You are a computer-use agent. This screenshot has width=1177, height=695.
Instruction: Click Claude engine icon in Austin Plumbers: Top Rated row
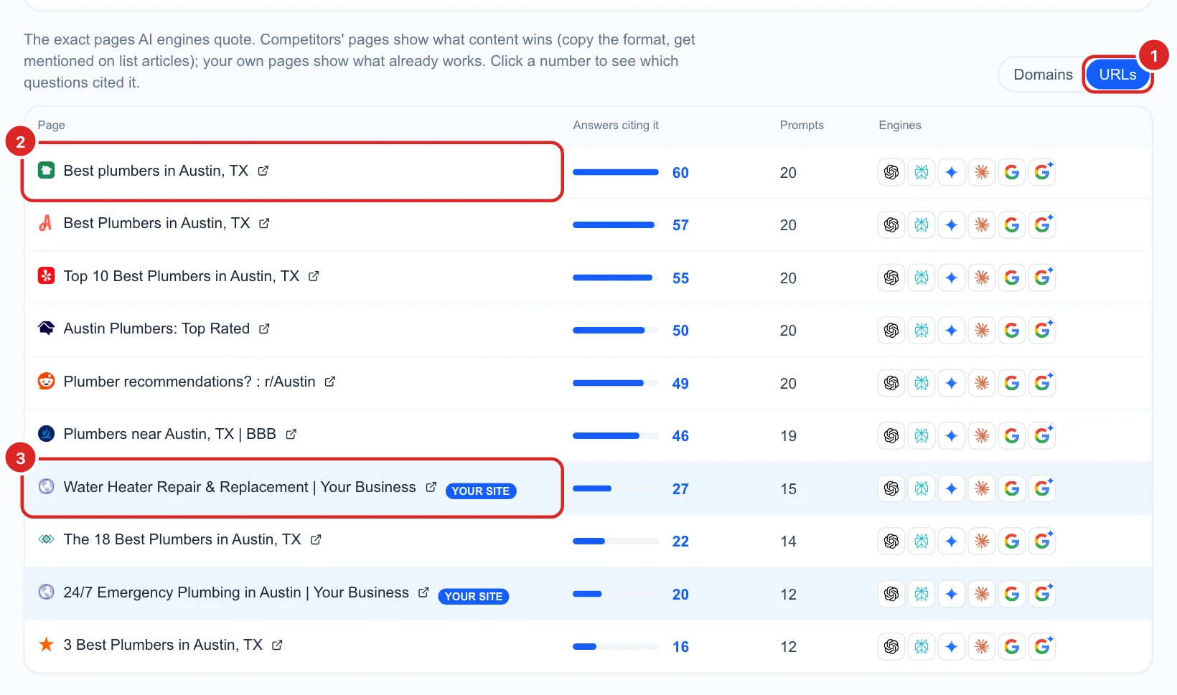point(982,331)
